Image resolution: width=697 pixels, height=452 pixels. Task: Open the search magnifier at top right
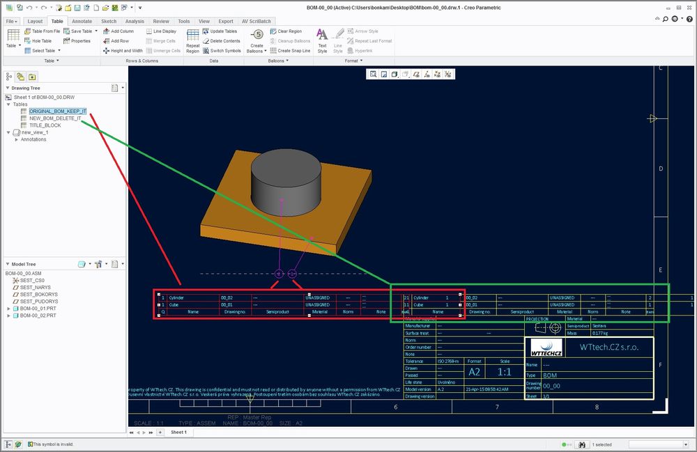pos(666,19)
